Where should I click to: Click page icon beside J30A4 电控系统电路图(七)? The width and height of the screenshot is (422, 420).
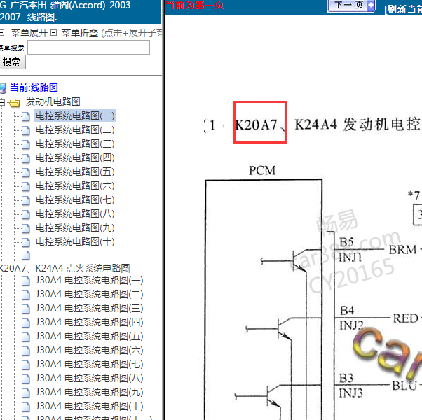coord(25,365)
